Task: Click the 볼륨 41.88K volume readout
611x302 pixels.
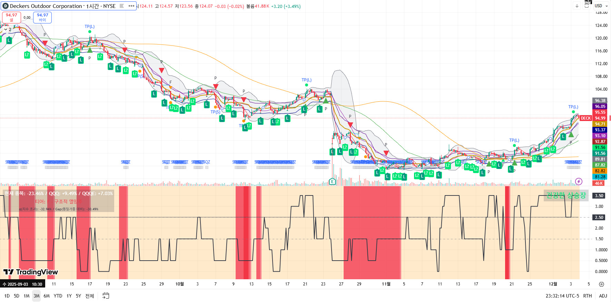Action: click(x=258, y=6)
